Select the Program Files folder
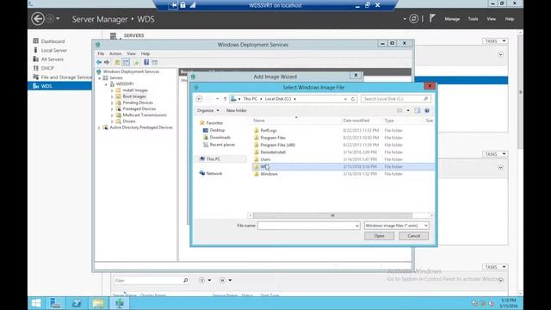551x310 pixels. 273,138
